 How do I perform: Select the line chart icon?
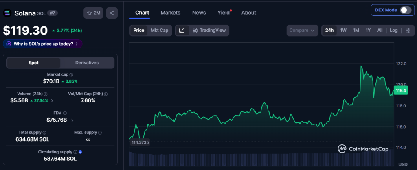click(182, 30)
